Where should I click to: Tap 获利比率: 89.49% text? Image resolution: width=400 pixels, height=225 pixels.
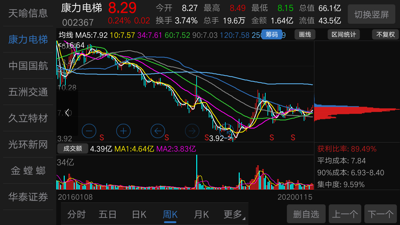[x=347, y=149]
